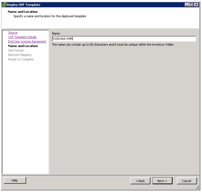Open End User License Agreement step

pyautogui.click(x=27, y=42)
